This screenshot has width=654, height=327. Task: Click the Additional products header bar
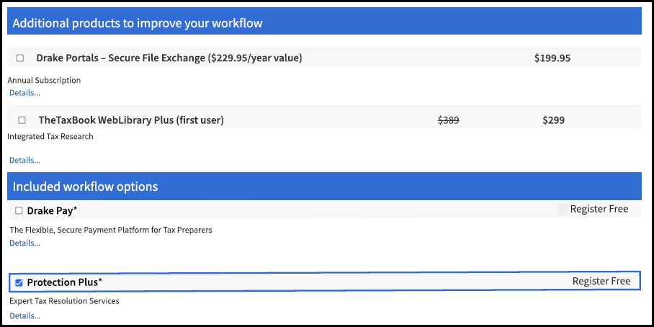(325, 22)
